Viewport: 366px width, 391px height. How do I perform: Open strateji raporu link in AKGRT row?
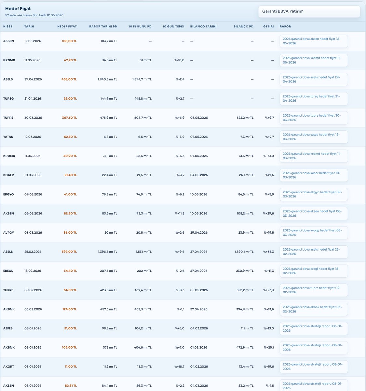(314, 367)
